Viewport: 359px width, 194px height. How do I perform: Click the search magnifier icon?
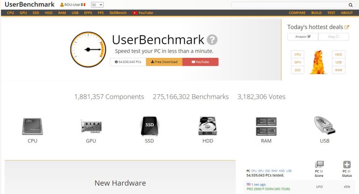point(351,5)
